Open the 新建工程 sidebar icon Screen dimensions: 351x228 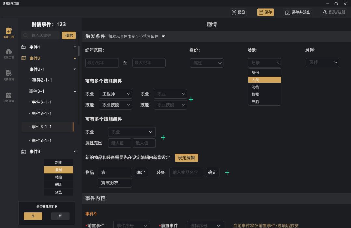tap(8, 33)
